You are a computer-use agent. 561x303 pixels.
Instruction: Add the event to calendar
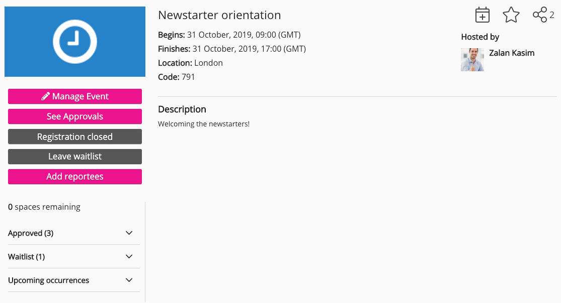coord(482,15)
